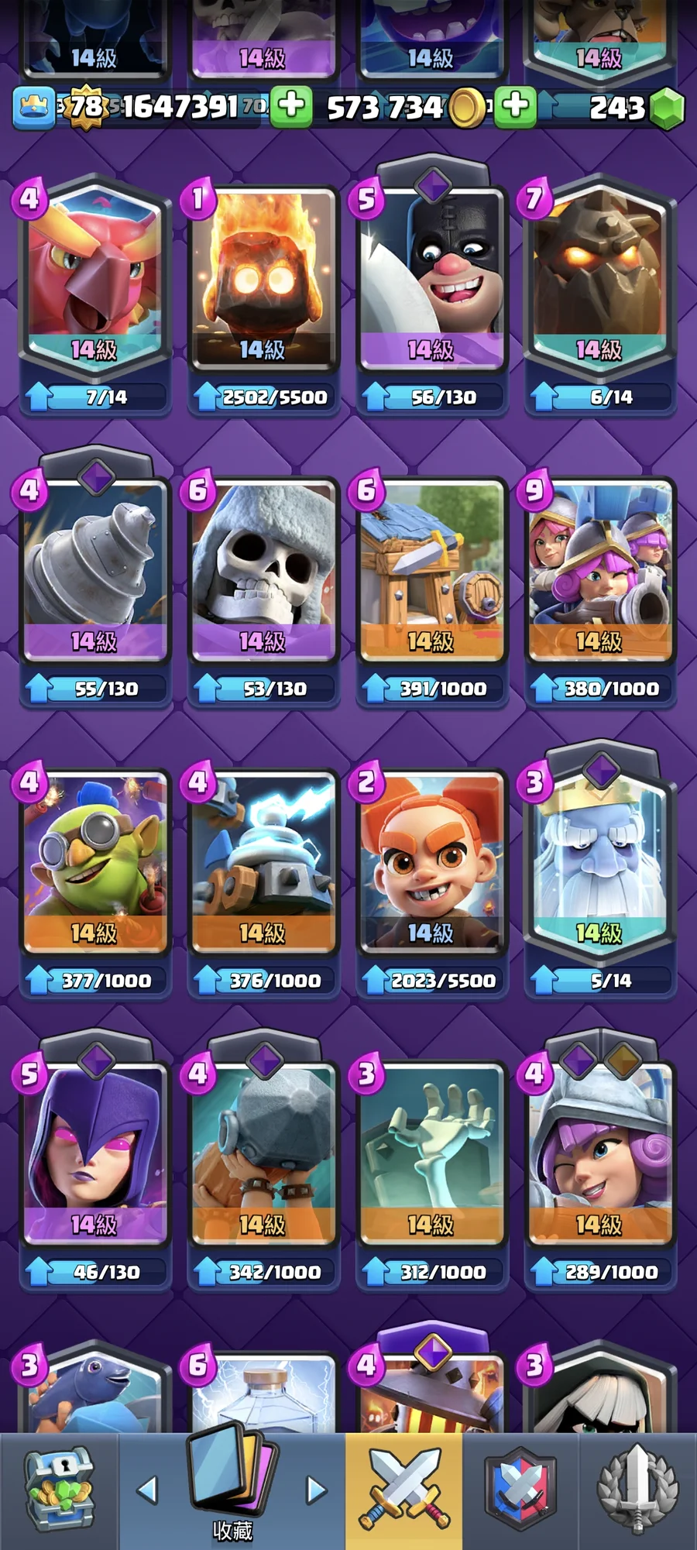Select the Royal Recruits card
The image size is (697, 1550).
pos(599,570)
